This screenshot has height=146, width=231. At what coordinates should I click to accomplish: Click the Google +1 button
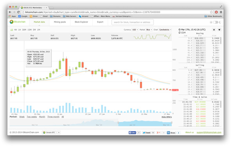[x=159, y=133]
